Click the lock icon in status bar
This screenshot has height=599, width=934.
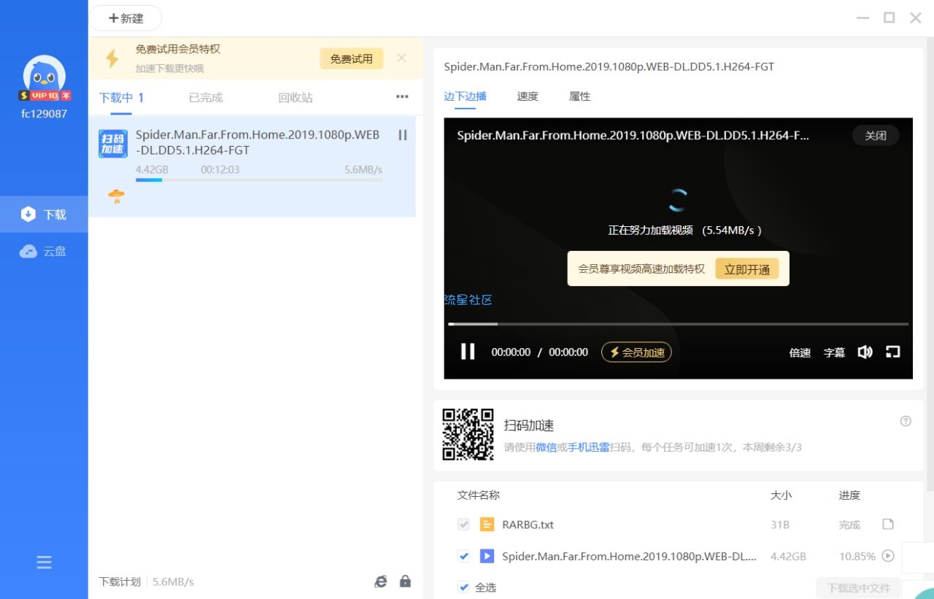coord(405,581)
